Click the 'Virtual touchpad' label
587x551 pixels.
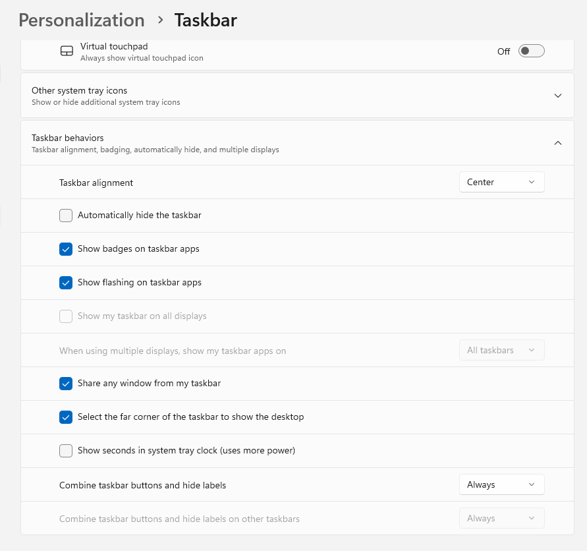click(x=114, y=46)
